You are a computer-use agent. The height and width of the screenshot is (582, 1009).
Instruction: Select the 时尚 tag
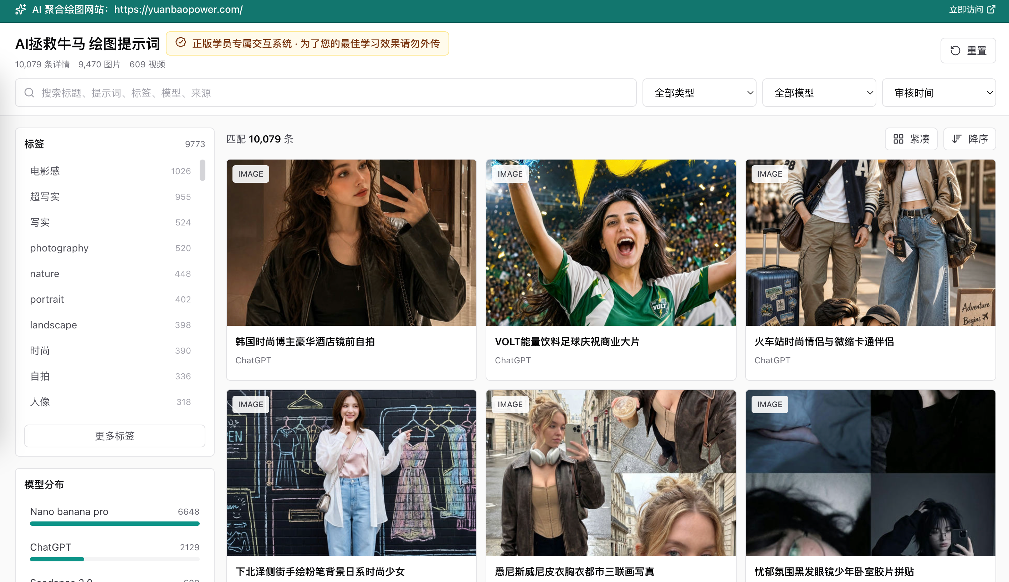(111, 350)
